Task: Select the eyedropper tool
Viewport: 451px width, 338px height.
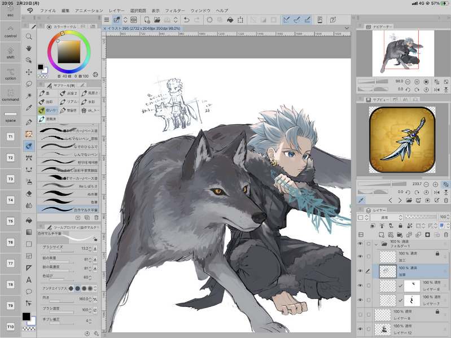Action: click(29, 108)
